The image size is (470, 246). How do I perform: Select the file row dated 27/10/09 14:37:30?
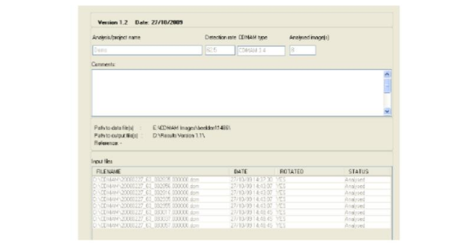point(242,180)
